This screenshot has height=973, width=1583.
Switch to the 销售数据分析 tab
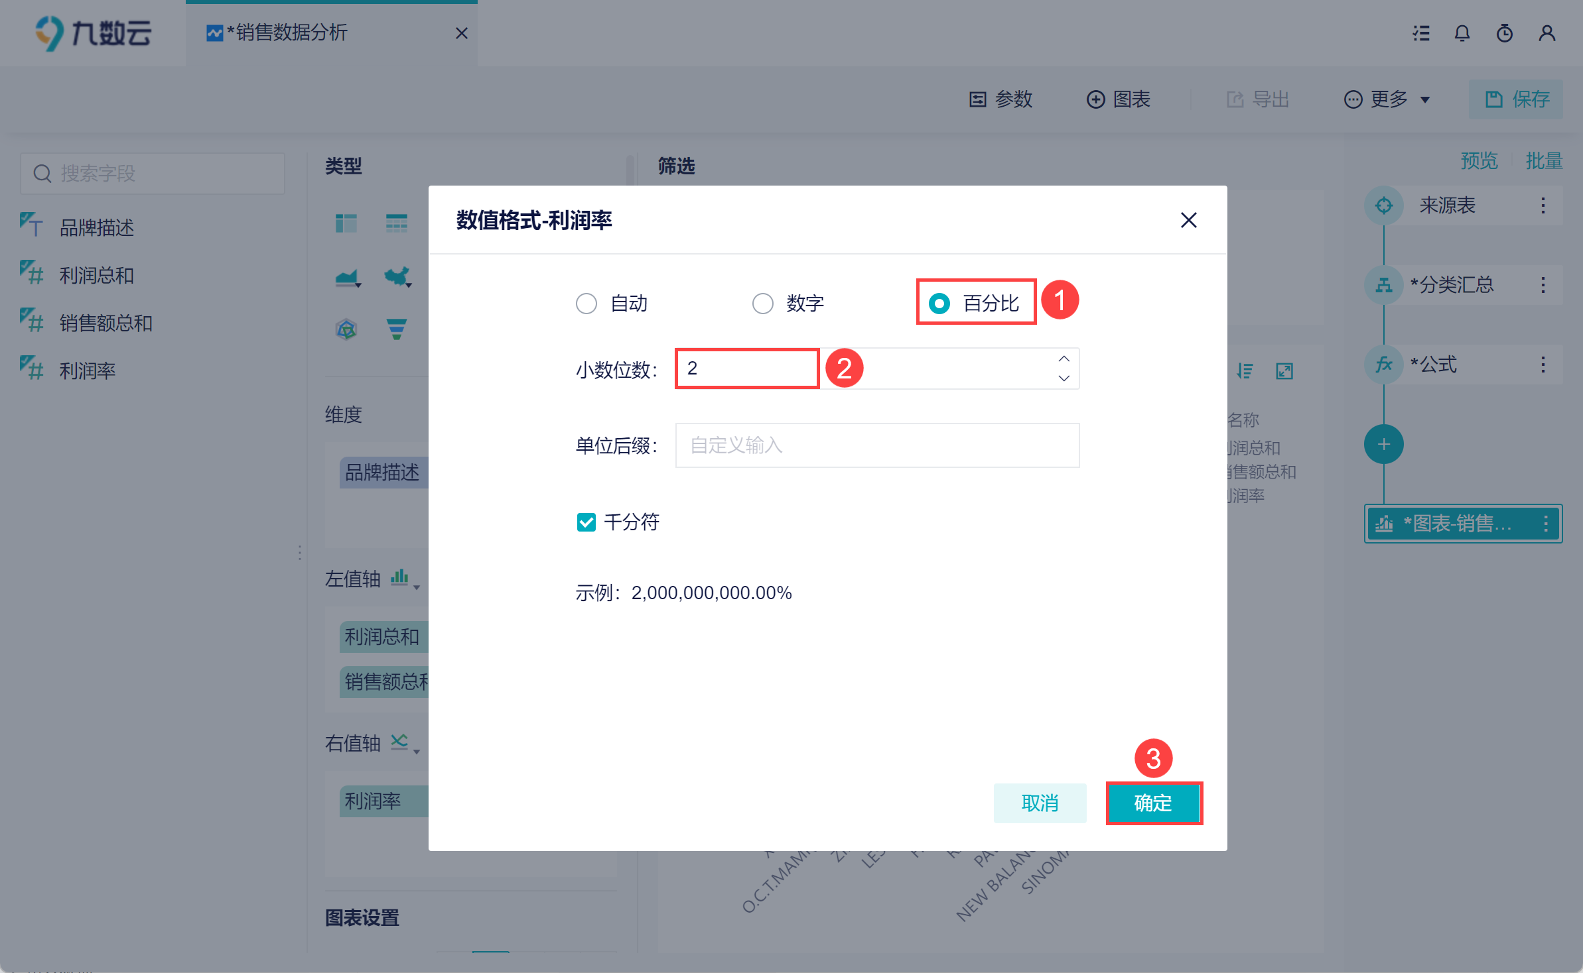tap(291, 32)
